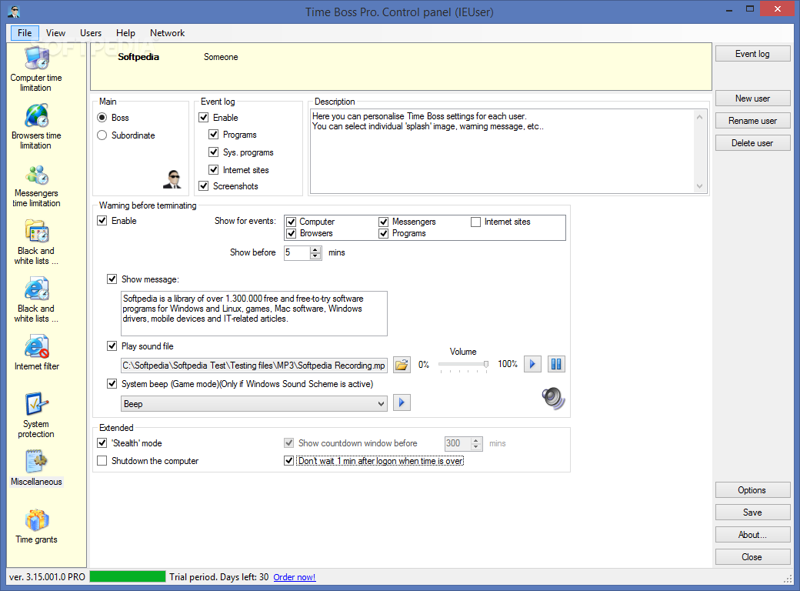Toggle Show message checkbox

click(112, 279)
